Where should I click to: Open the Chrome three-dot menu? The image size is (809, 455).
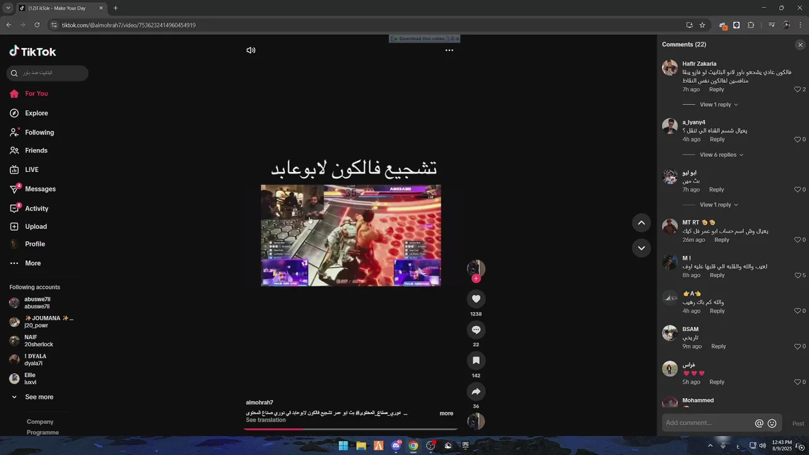point(801,25)
